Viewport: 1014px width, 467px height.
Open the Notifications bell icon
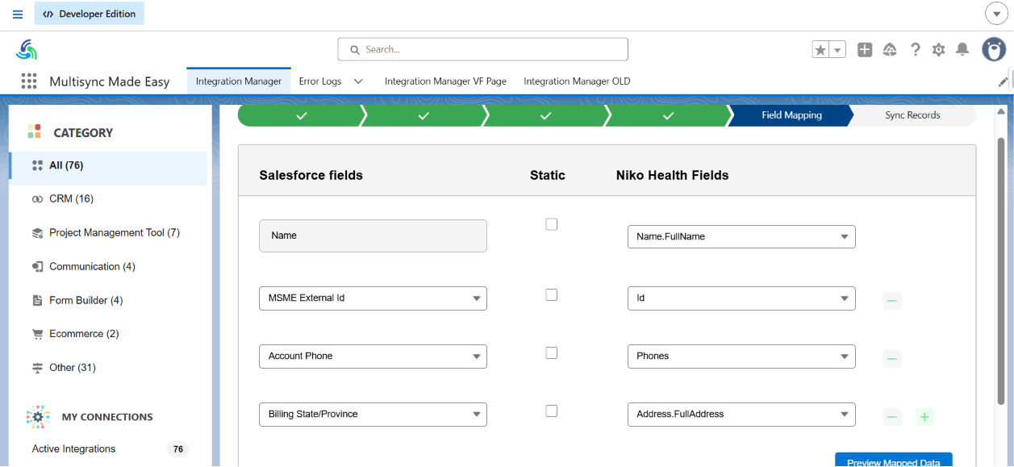pyautogui.click(x=962, y=50)
